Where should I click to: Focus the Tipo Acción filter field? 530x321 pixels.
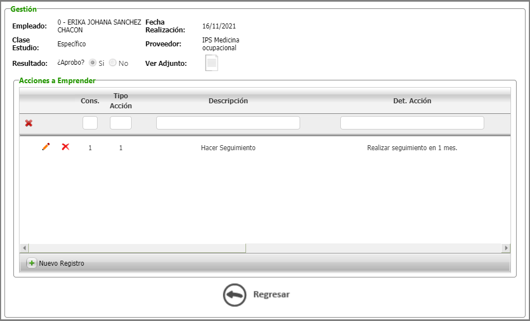pyautogui.click(x=121, y=123)
